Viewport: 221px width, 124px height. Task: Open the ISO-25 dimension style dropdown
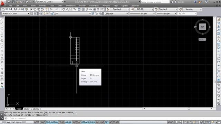[144, 9]
